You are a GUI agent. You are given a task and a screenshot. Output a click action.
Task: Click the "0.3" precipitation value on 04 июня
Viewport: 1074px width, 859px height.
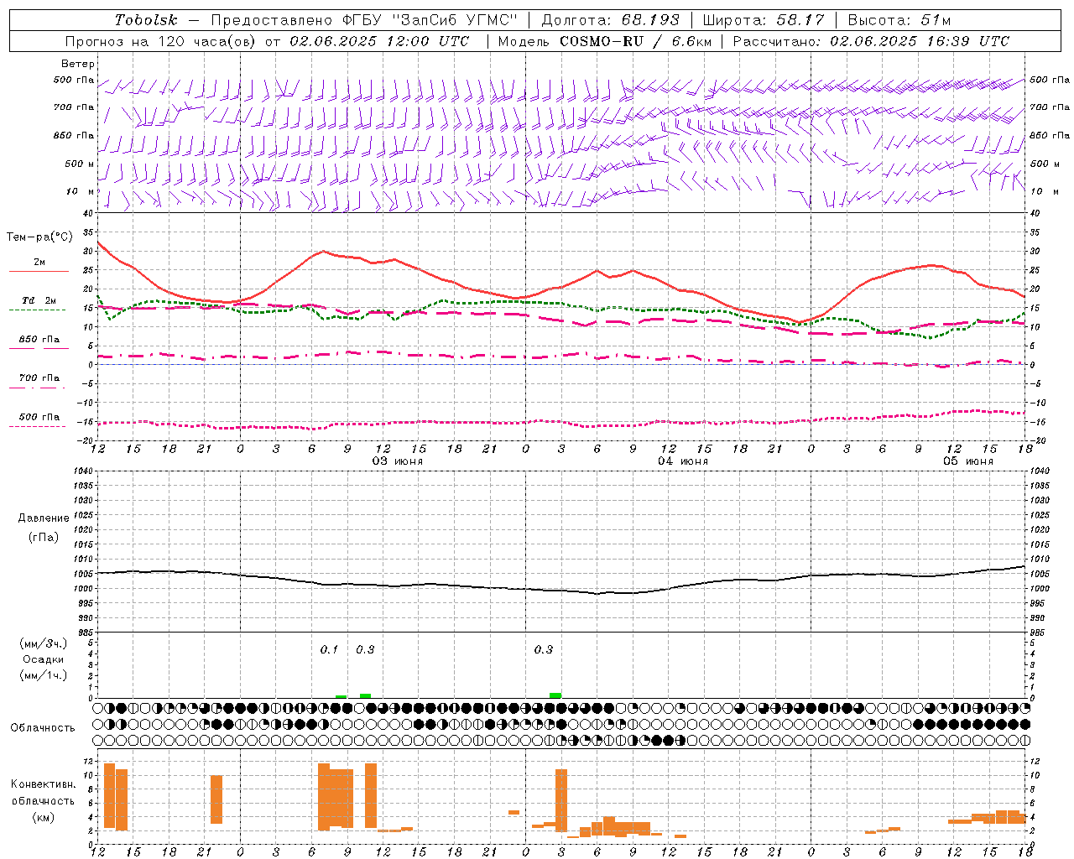coord(544,649)
